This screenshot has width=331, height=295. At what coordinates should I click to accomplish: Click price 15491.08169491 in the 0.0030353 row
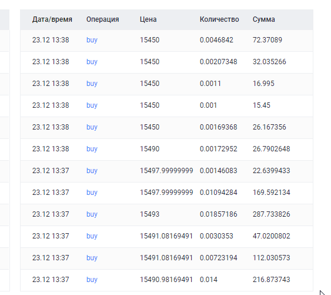click(166, 236)
